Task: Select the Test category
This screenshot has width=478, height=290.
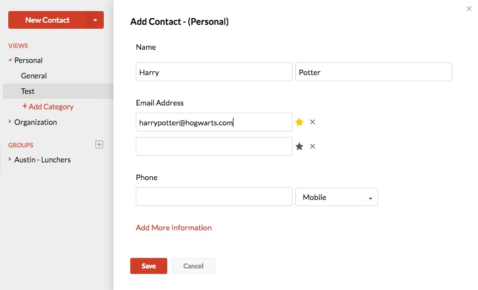Action: tap(28, 91)
